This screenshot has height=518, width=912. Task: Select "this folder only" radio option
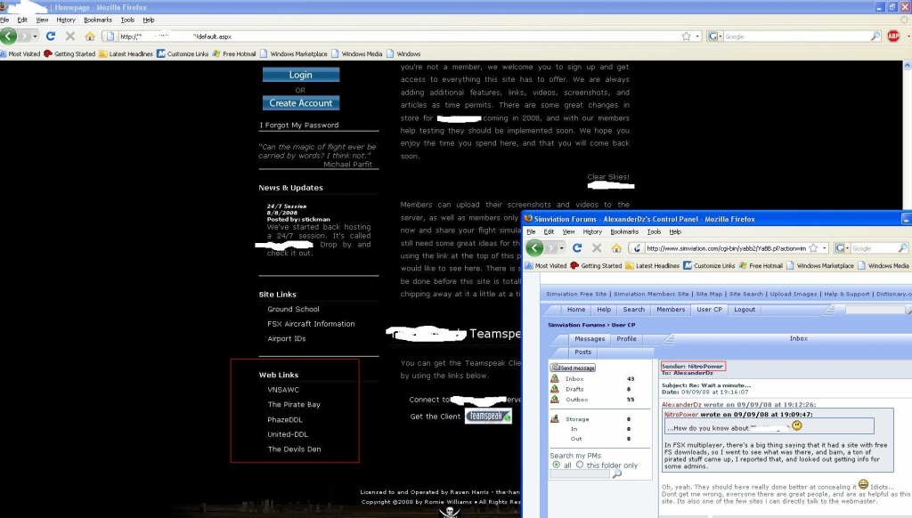pos(580,465)
